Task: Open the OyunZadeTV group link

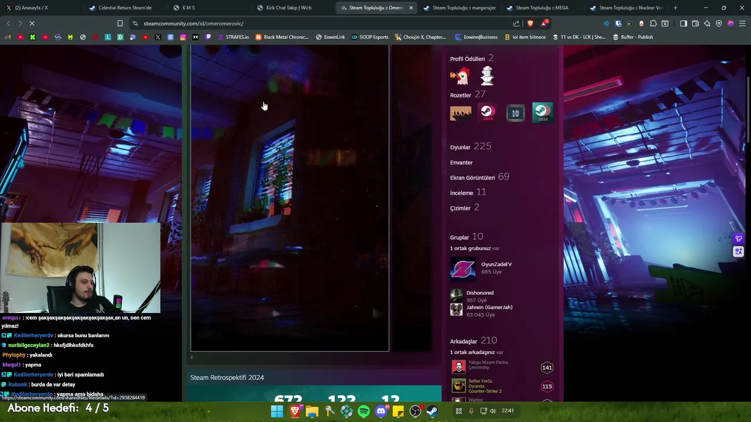Action: tap(496, 264)
